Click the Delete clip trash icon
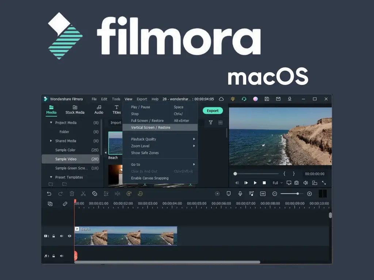The height and width of the screenshot is (280, 374). click(x=72, y=194)
